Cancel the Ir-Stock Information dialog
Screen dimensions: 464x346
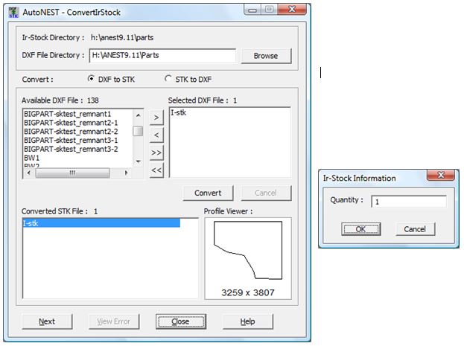coord(415,228)
